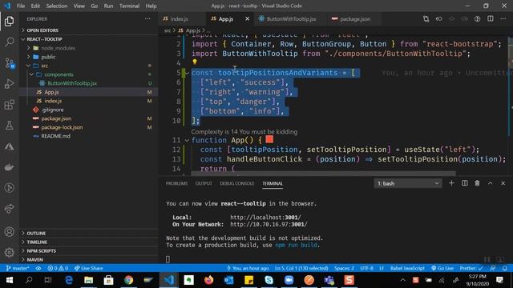Image resolution: width=513 pixels, height=288 pixels.
Task: Close the App.js tab
Action: (x=247, y=19)
